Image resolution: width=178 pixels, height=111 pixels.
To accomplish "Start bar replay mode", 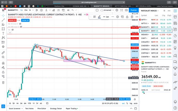I will click(x=68, y=10).
